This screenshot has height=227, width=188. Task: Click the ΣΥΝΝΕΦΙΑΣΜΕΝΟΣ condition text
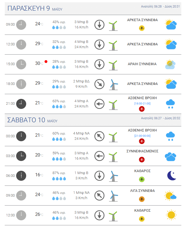142,151
